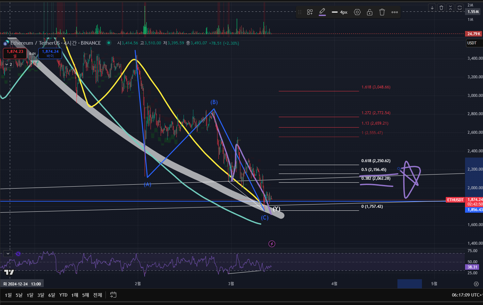Select the 5날 time range

tap(19, 295)
